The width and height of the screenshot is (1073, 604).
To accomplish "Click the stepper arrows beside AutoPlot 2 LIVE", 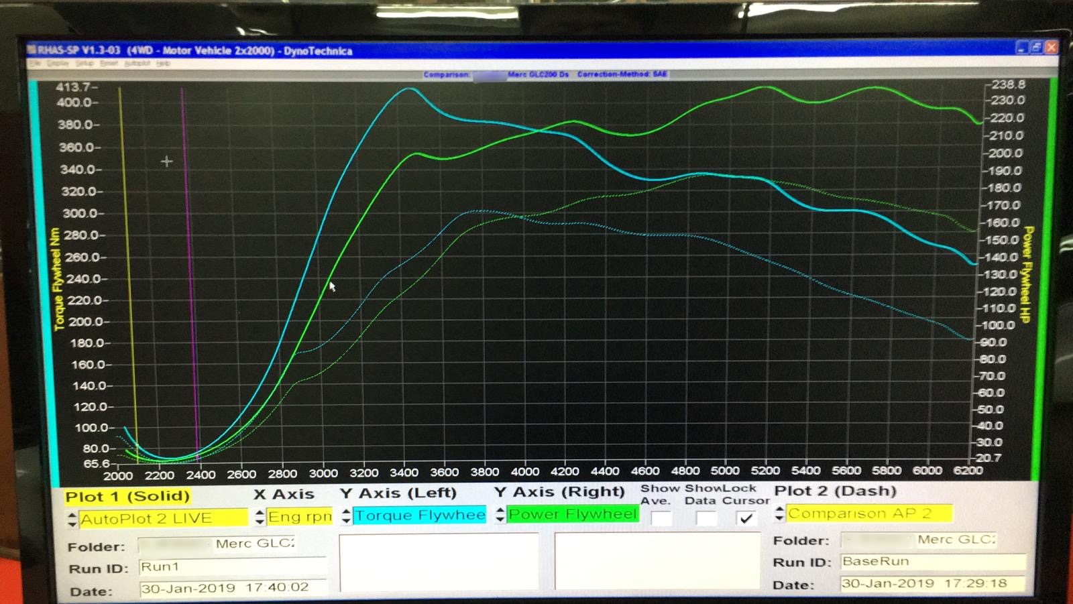I will point(72,519).
